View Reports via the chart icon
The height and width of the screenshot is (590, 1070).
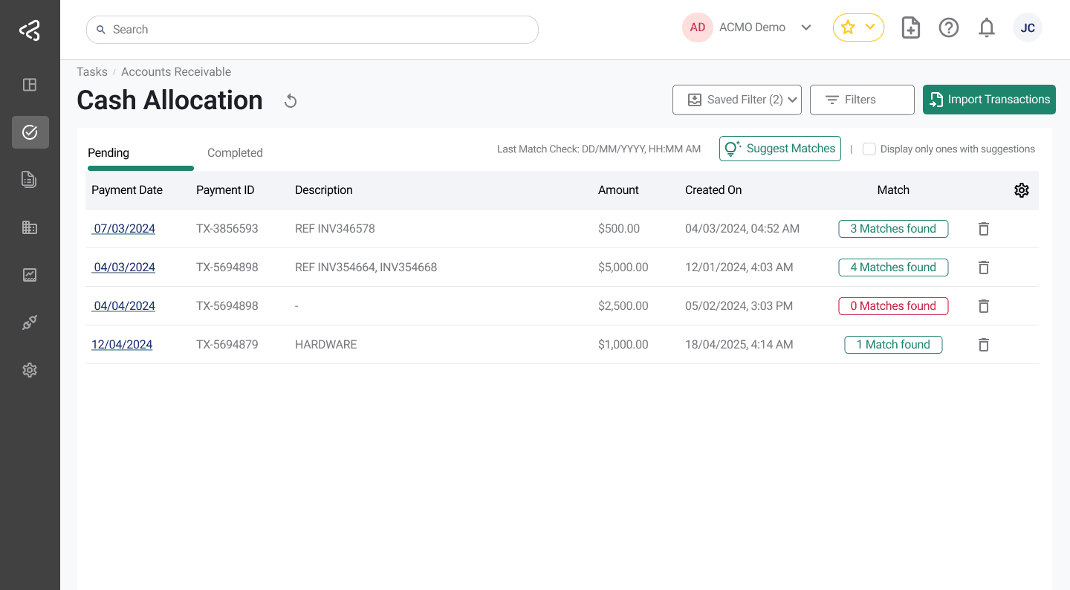coord(30,275)
